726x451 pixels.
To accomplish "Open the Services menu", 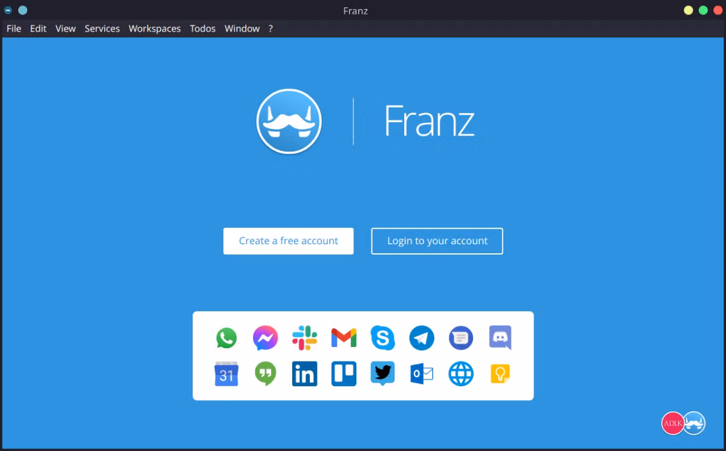I will click(x=102, y=28).
